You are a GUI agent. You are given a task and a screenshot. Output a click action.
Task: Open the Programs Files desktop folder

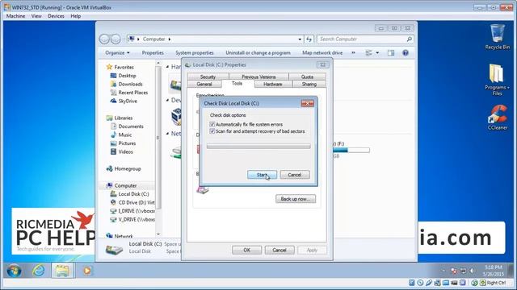[497, 80]
